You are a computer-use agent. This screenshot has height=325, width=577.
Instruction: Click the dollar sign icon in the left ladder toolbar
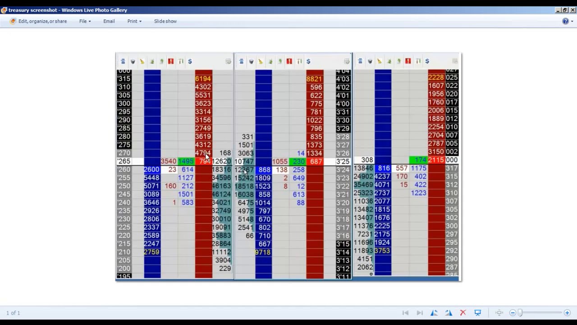click(190, 61)
